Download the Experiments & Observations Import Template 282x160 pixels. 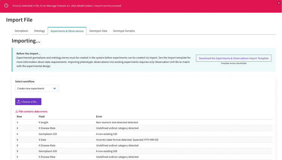(233, 58)
